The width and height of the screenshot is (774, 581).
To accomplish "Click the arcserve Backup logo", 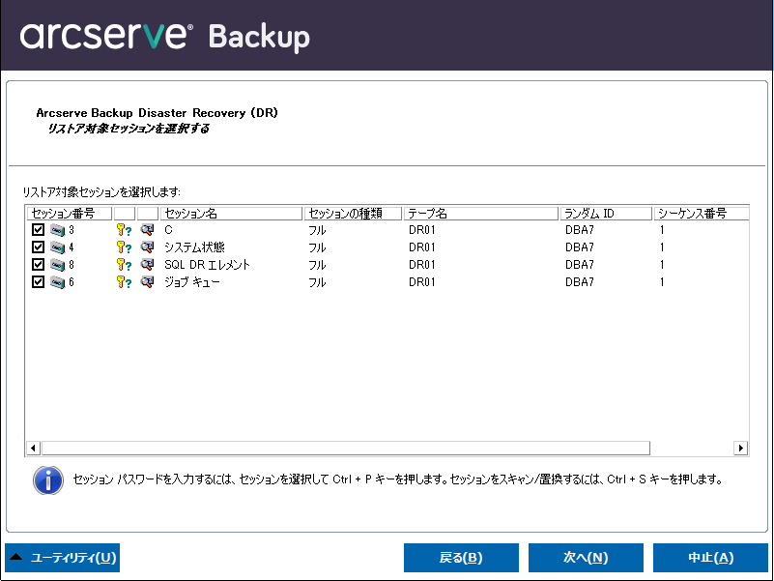I will 165,36.
